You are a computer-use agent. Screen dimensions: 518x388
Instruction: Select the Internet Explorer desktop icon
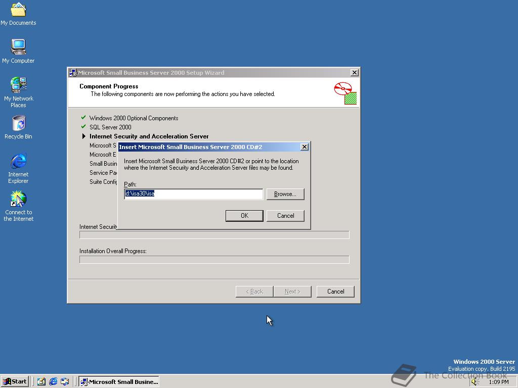(18, 168)
